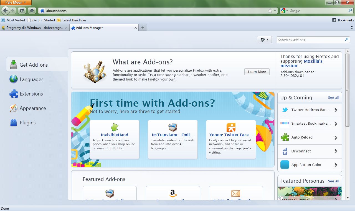Open a new tab with the plus button
355x211 pixels.
click(143, 28)
